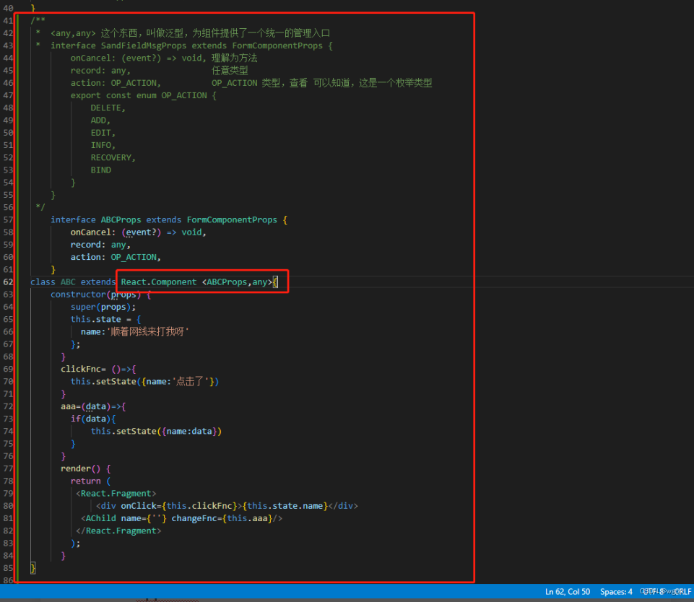Click the comment text '任意类型' on line 45

point(230,70)
